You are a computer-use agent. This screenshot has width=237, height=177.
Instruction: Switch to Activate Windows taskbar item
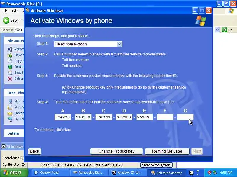[166, 173]
